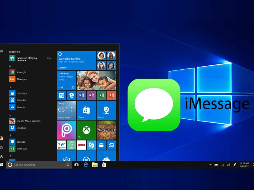Launch Dragon Mania Legends from app list
This screenshot has width=254, height=190.
point(29,121)
